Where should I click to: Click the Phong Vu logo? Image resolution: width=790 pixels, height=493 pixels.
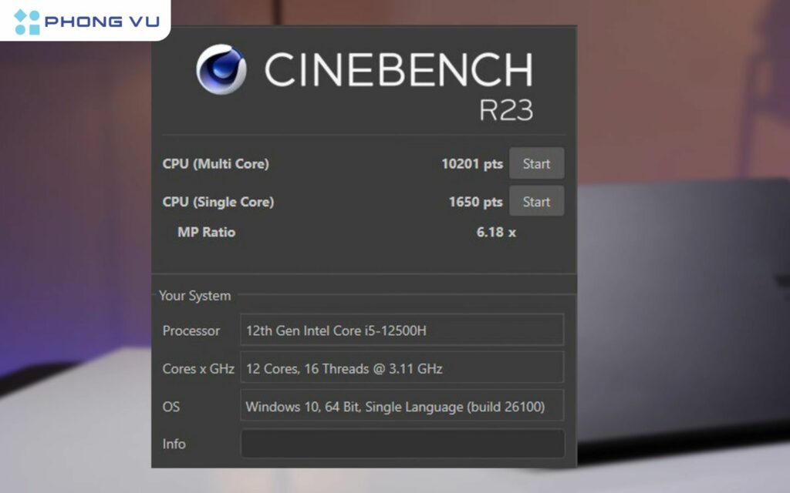83,21
